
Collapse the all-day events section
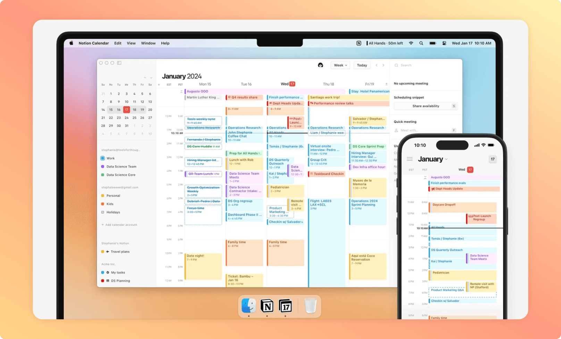tap(181, 92)
